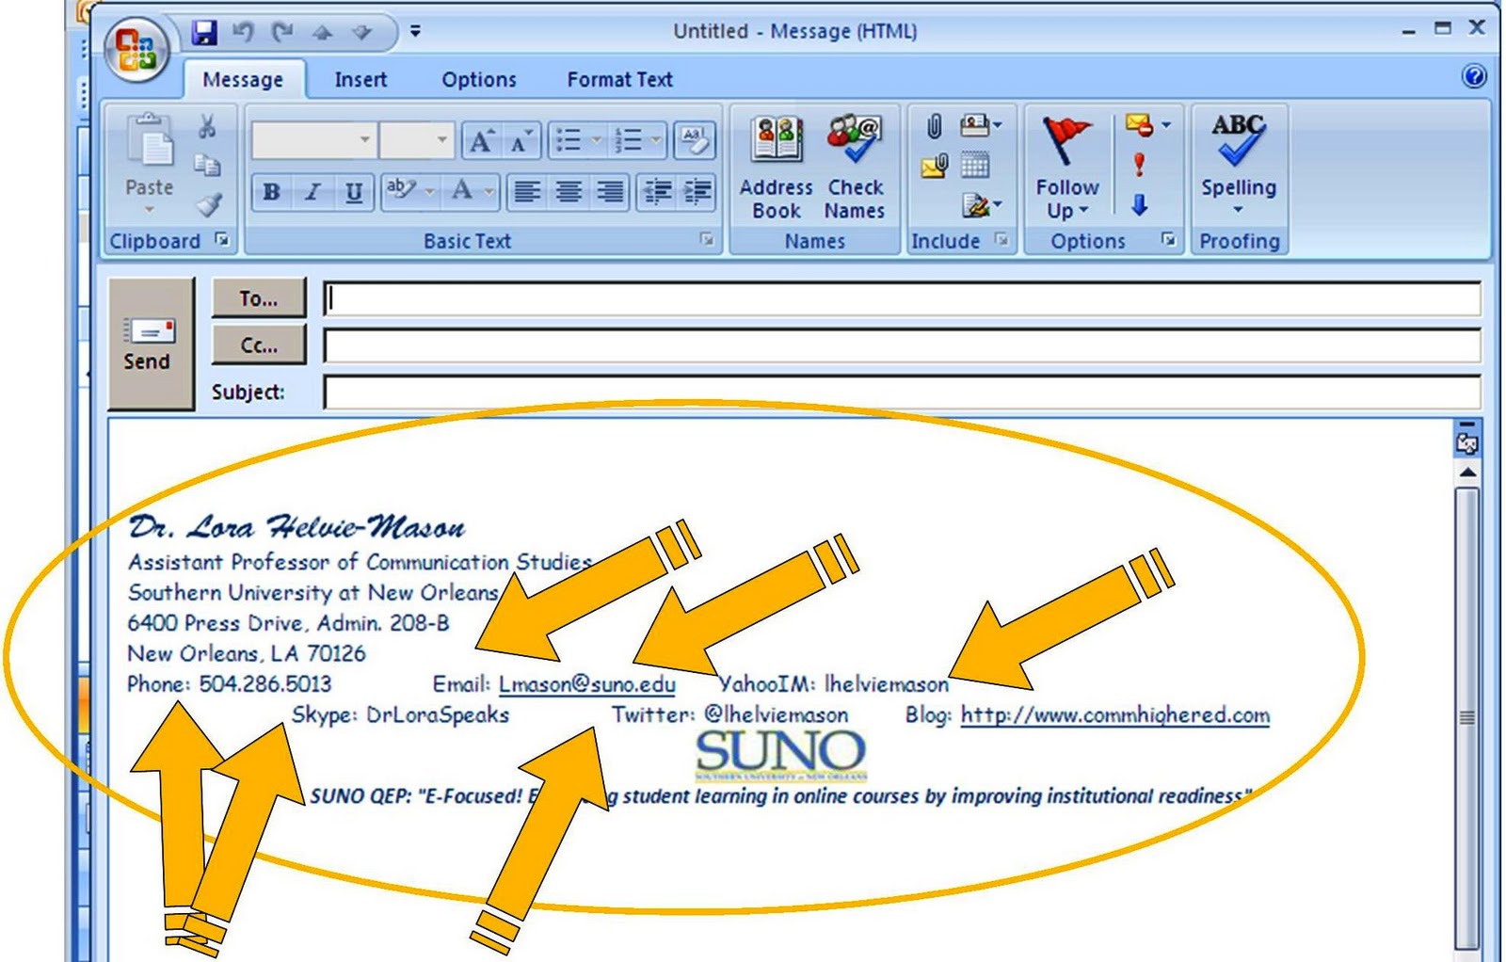Click the To... button
Screen dimensions: 1506x962
(259, 298)
